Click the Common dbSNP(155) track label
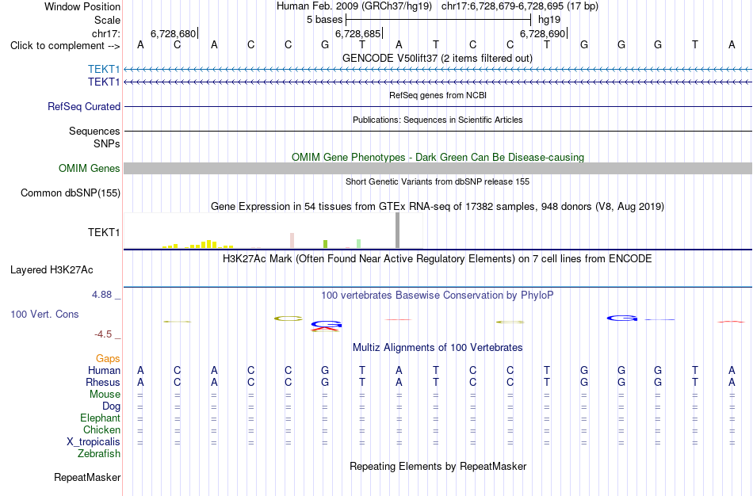The width and height of the screenshot is (753, 496). [x=71, y=193]
